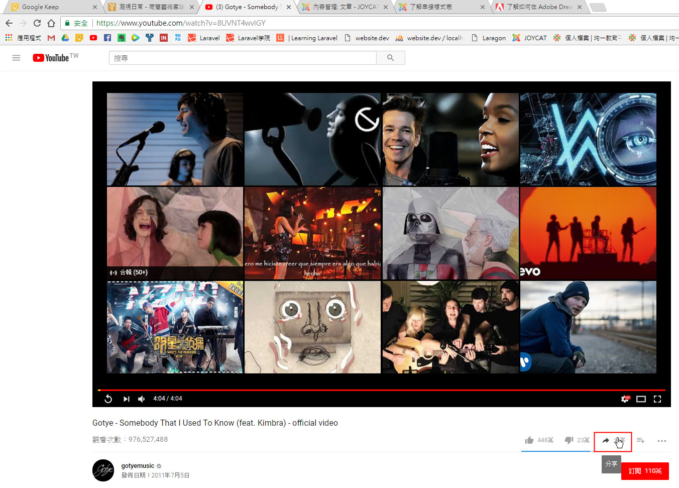
Task: Focus the YouTube search field
Action: pos(243,58)
